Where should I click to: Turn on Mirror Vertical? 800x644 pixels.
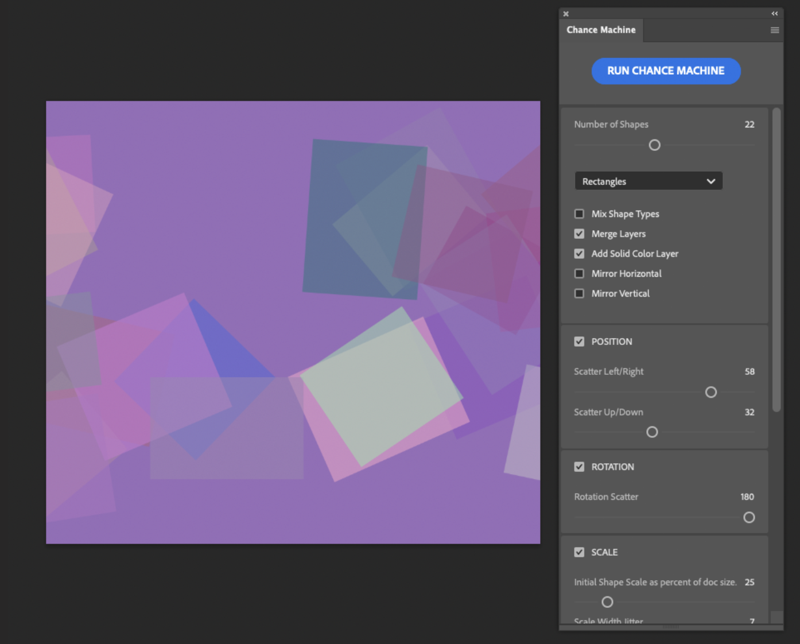click(580, 293)
